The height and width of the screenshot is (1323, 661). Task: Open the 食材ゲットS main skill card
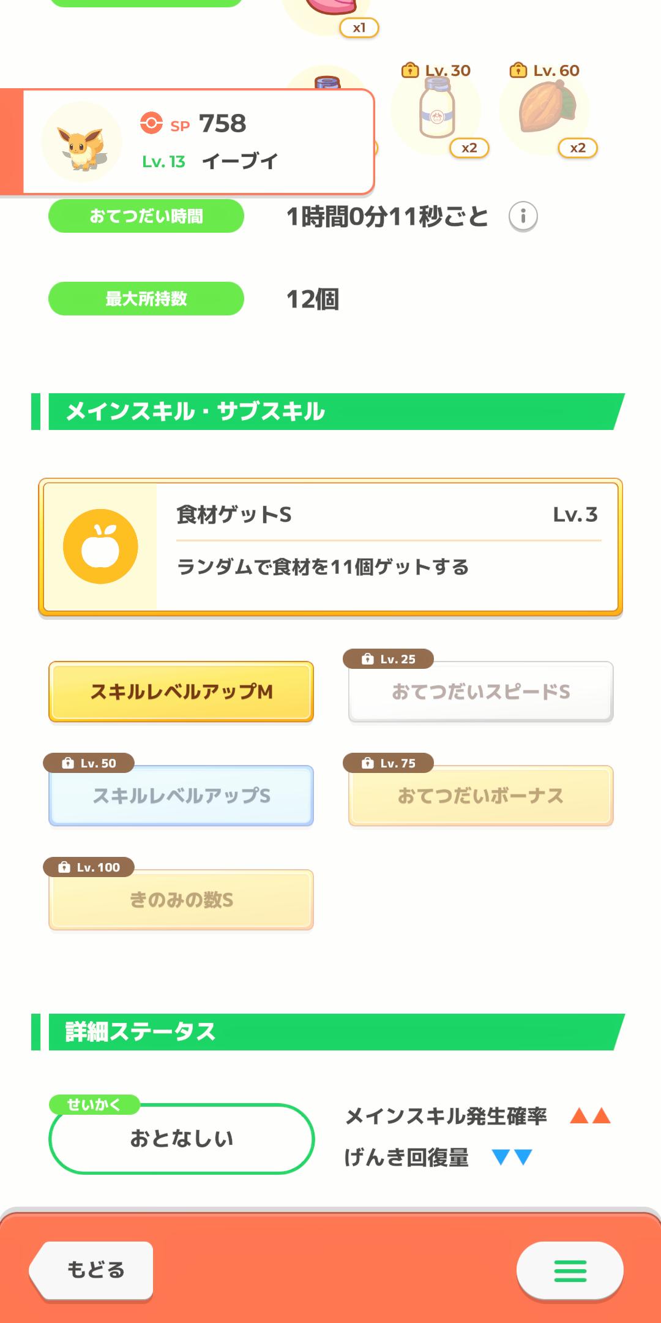330,546
